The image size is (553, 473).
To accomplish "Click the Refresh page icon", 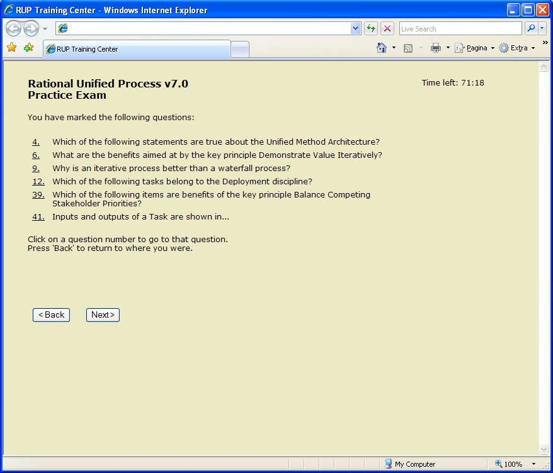I will [371, 28].
